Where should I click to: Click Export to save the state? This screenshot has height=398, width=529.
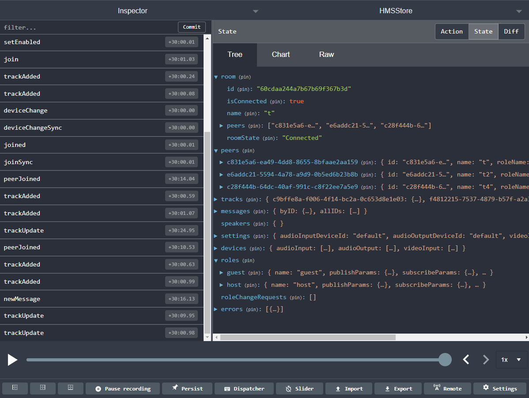click(x=398, y=388)
